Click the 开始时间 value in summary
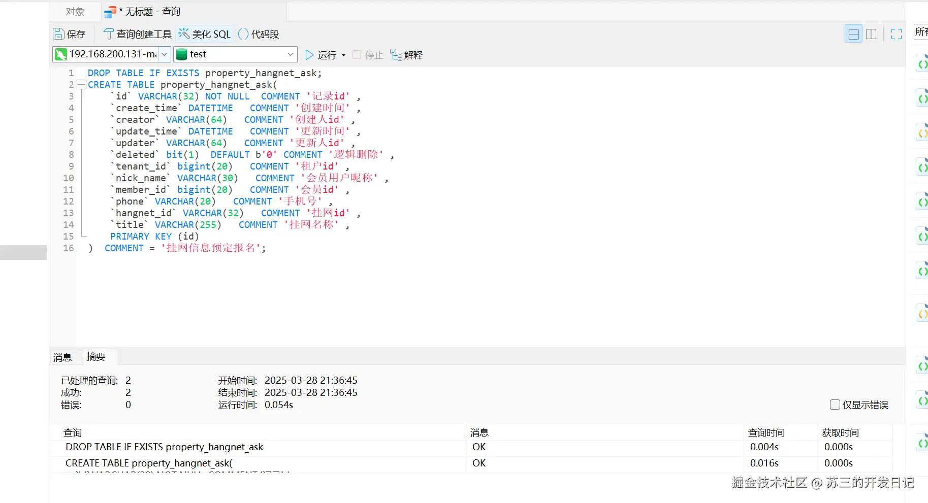This screenshot has width=928, height=503. 311,380
